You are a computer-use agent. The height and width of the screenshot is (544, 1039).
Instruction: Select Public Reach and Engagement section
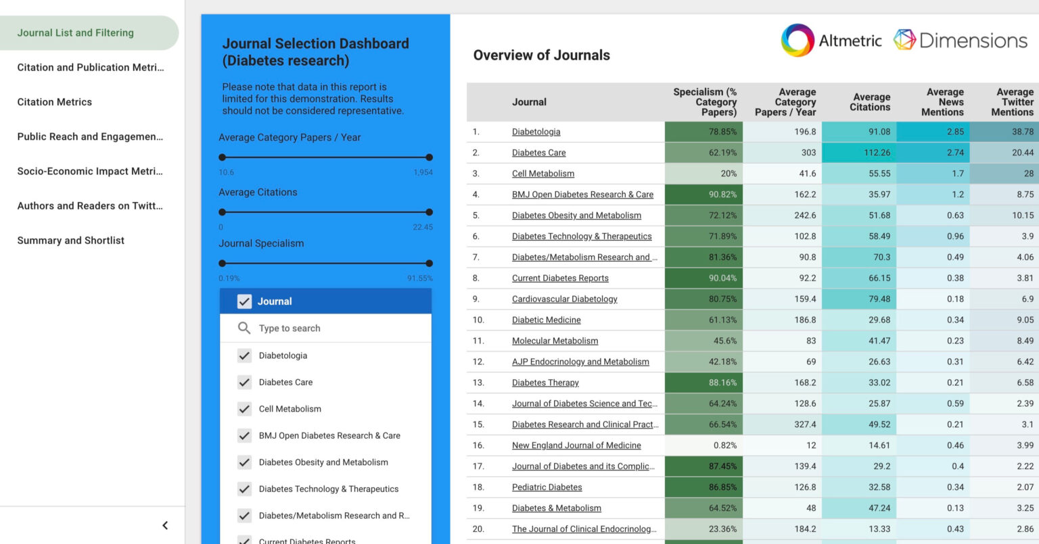pos(89,137)
